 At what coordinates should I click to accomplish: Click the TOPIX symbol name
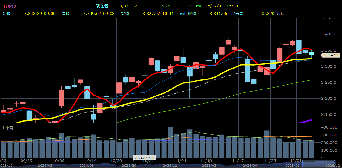click(10, 6)
